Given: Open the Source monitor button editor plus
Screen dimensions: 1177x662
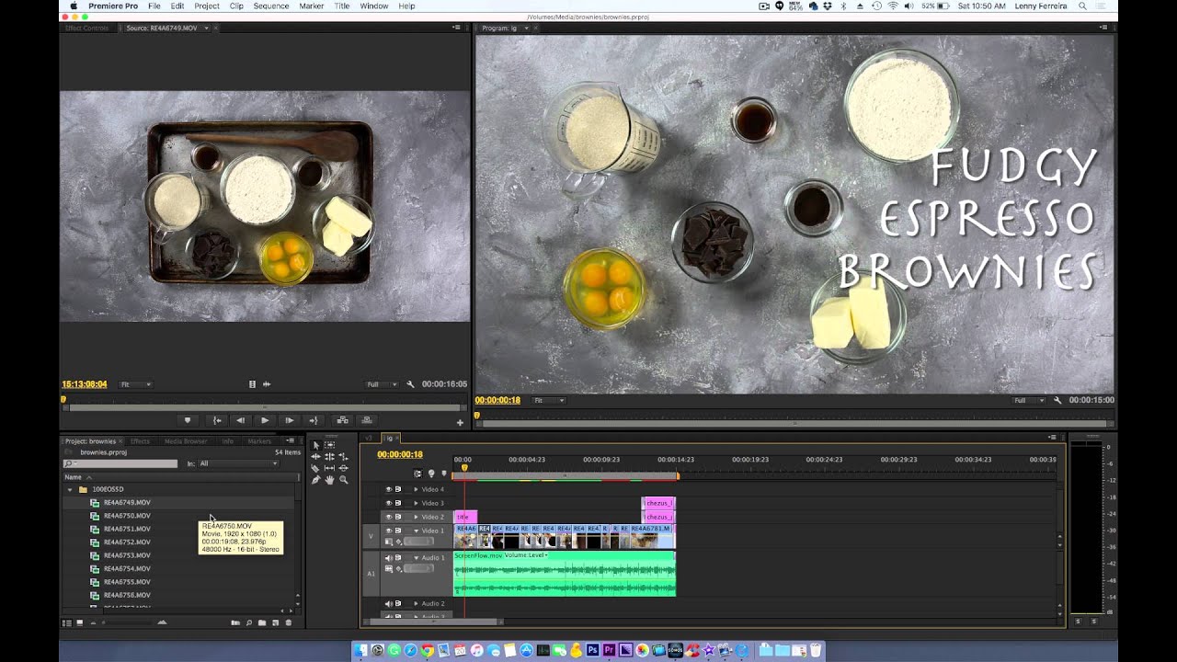Looking at the screenshot, I should pos(460,422).
